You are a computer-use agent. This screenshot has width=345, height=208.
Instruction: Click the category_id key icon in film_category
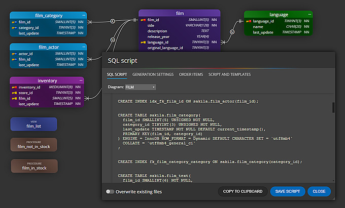(x=14, y=28)
